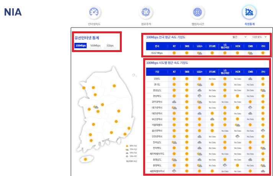273x176 pixels.
Task: Switch to the 500Mbps tab
Action: pos(95,46)
